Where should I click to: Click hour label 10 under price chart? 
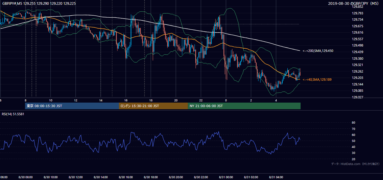click(x=51, y=100)
